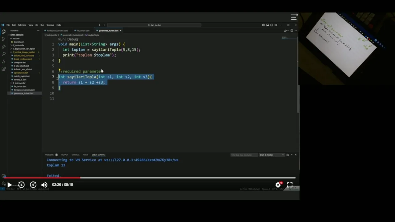Expand the 0_kurulumlar folder
Image resolution: width=395 pixels, height=222 pixels.
[18, 45]
